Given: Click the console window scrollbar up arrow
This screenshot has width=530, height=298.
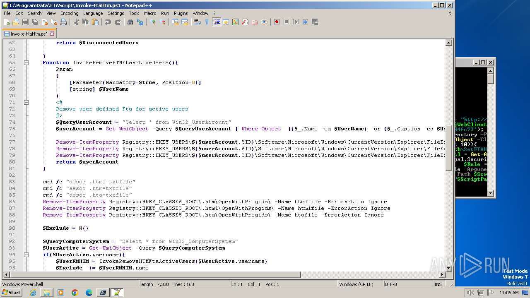Looking at the screenshot, I should point(491,70).
